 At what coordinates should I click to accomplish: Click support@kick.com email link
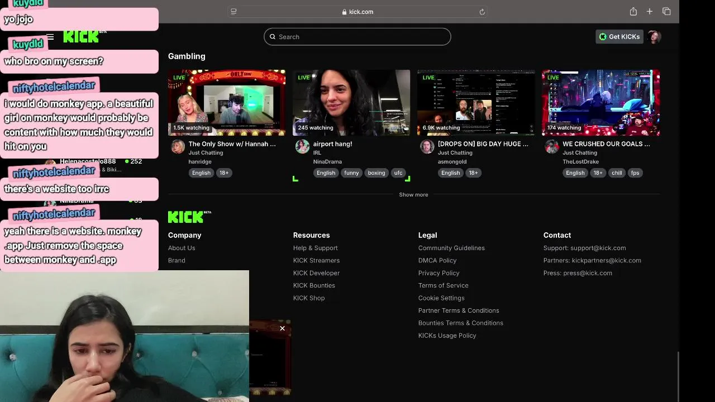tap(598, 248)
